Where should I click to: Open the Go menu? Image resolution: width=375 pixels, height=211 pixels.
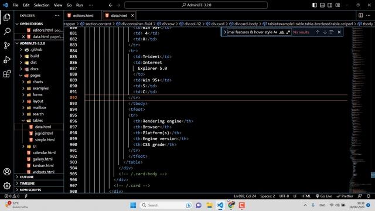(69, 5)
